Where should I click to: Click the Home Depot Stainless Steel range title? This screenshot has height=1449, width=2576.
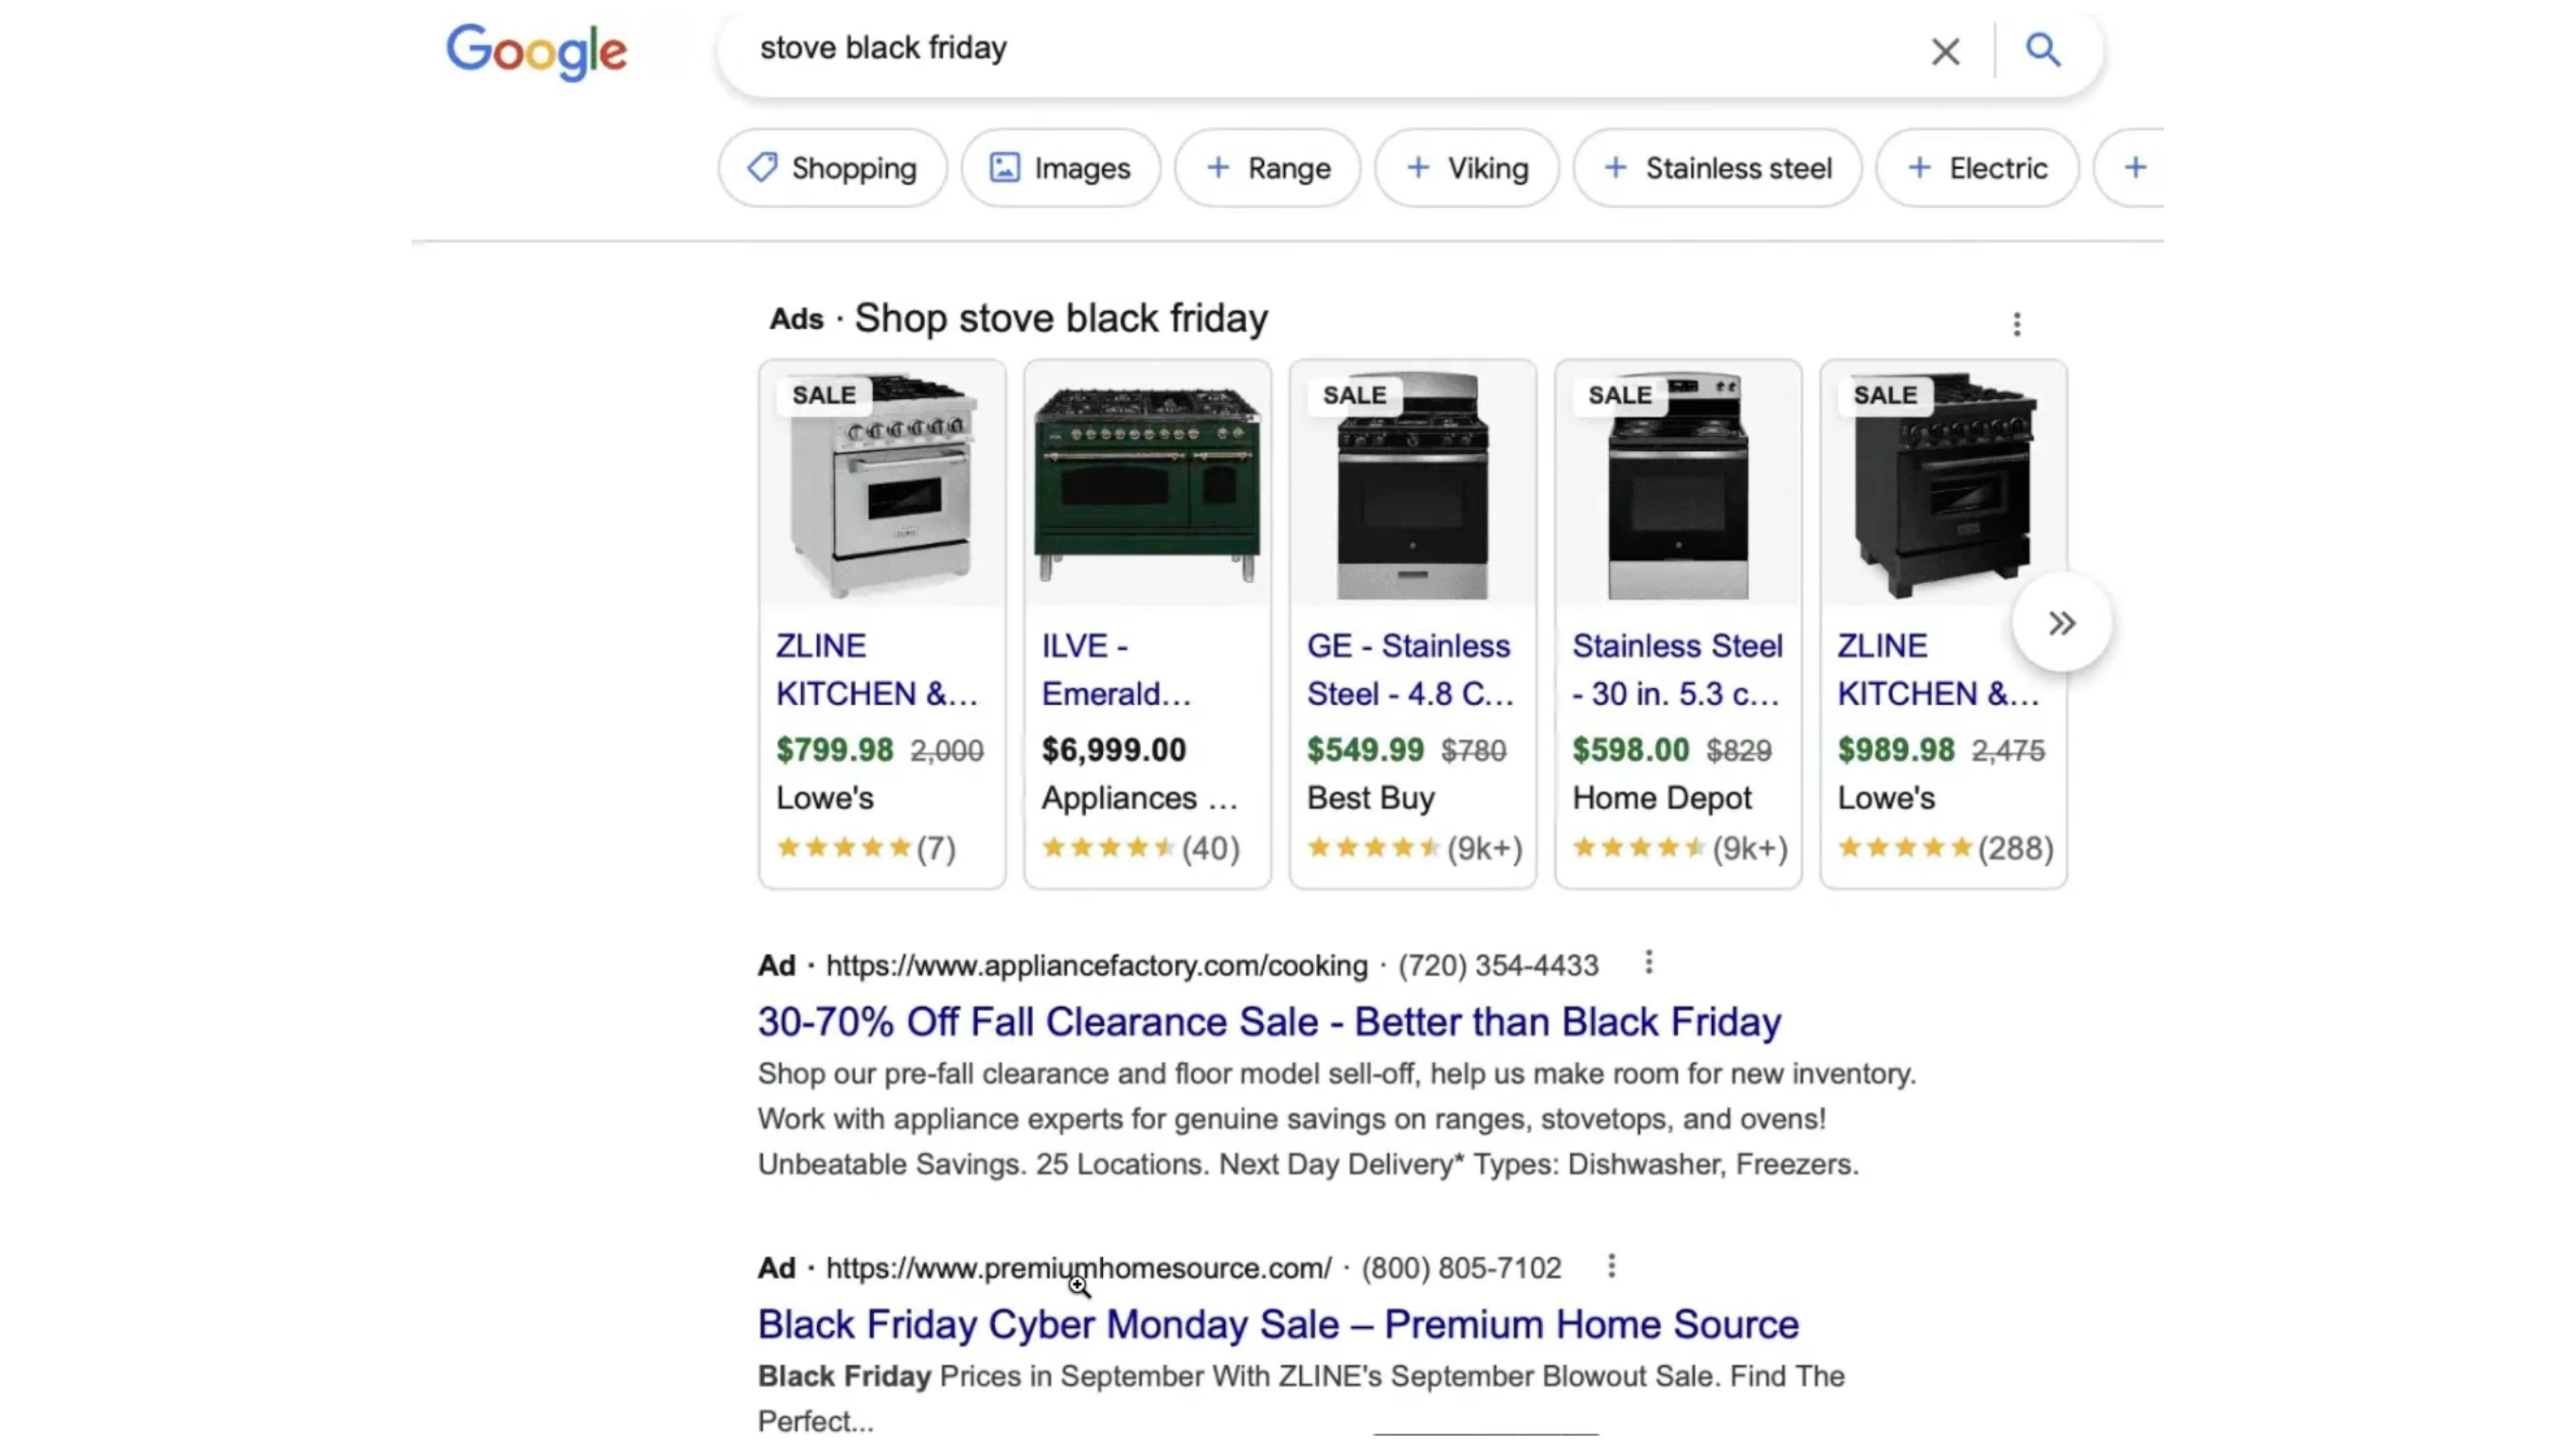[x=1677, y=669]
